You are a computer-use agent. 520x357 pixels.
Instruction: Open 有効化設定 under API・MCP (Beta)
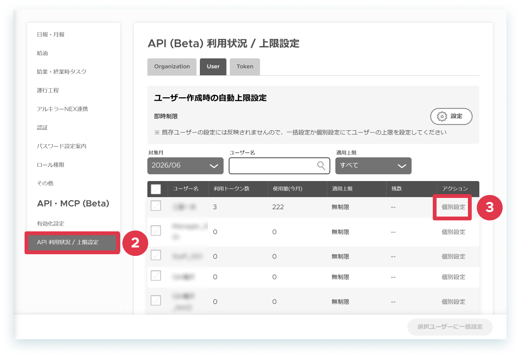tap(51, 224)
